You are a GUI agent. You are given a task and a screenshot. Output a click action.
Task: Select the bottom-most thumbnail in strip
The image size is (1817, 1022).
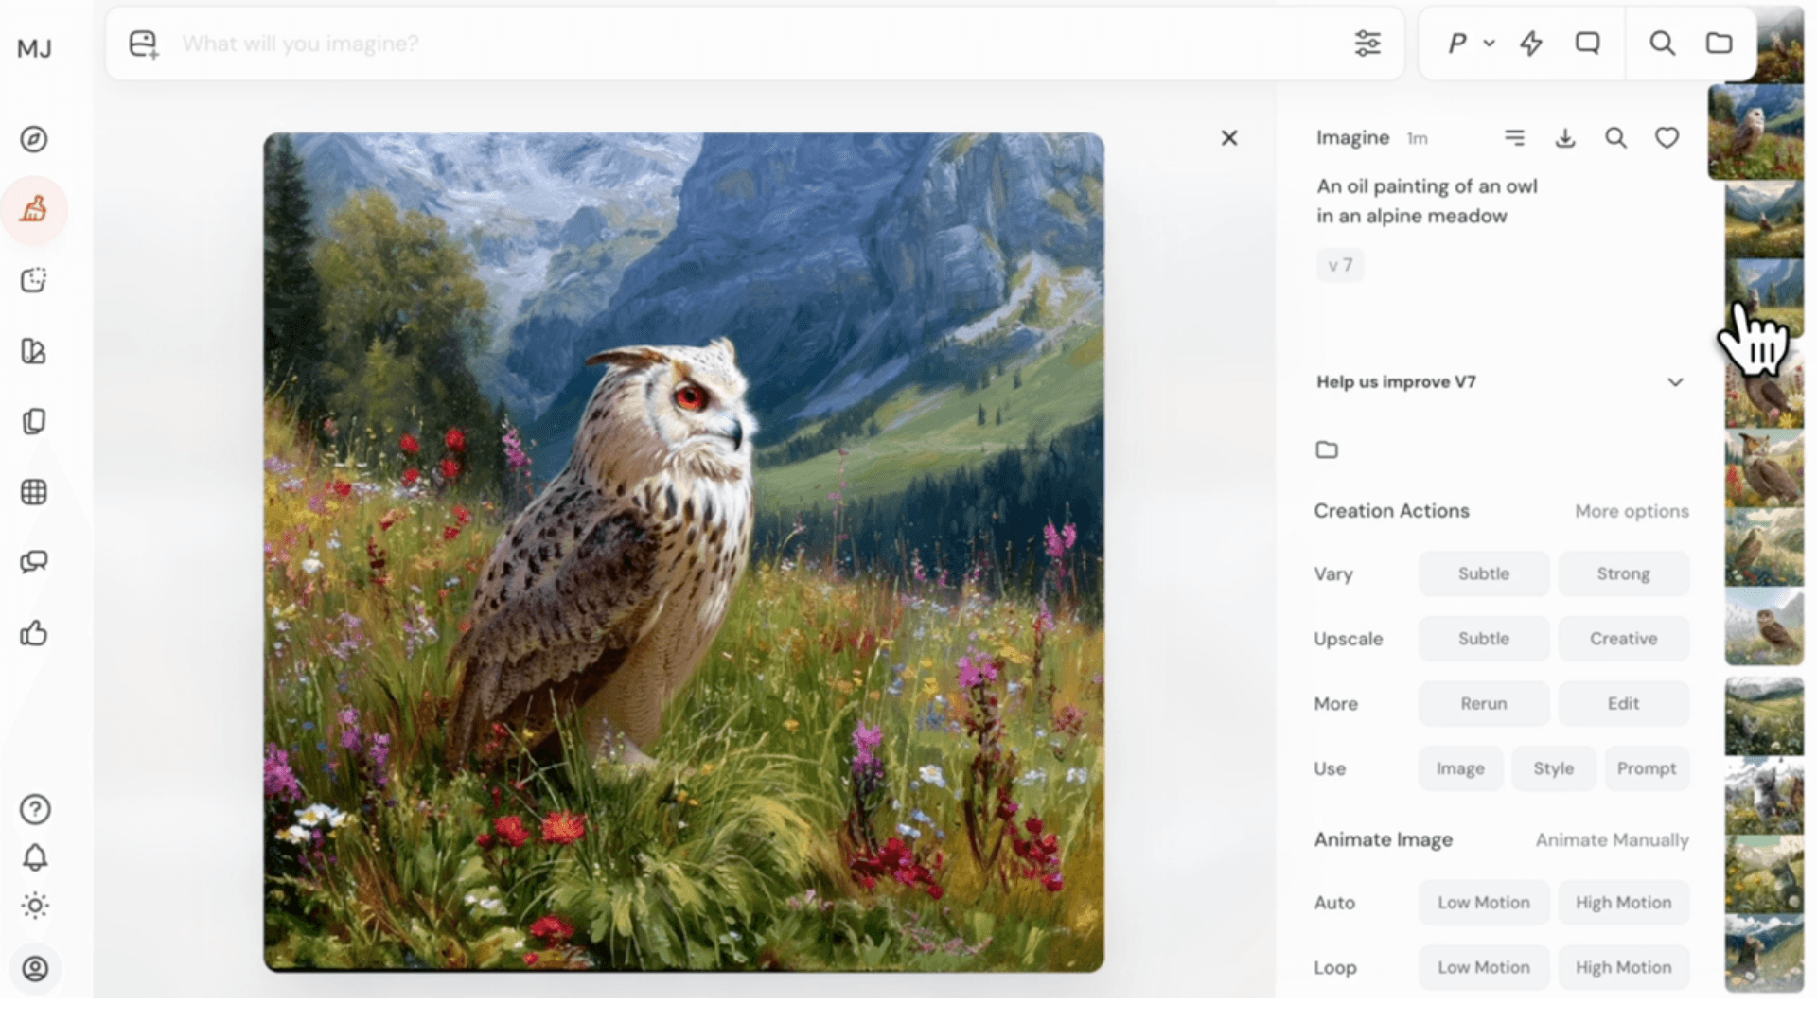coord(1764,954)
